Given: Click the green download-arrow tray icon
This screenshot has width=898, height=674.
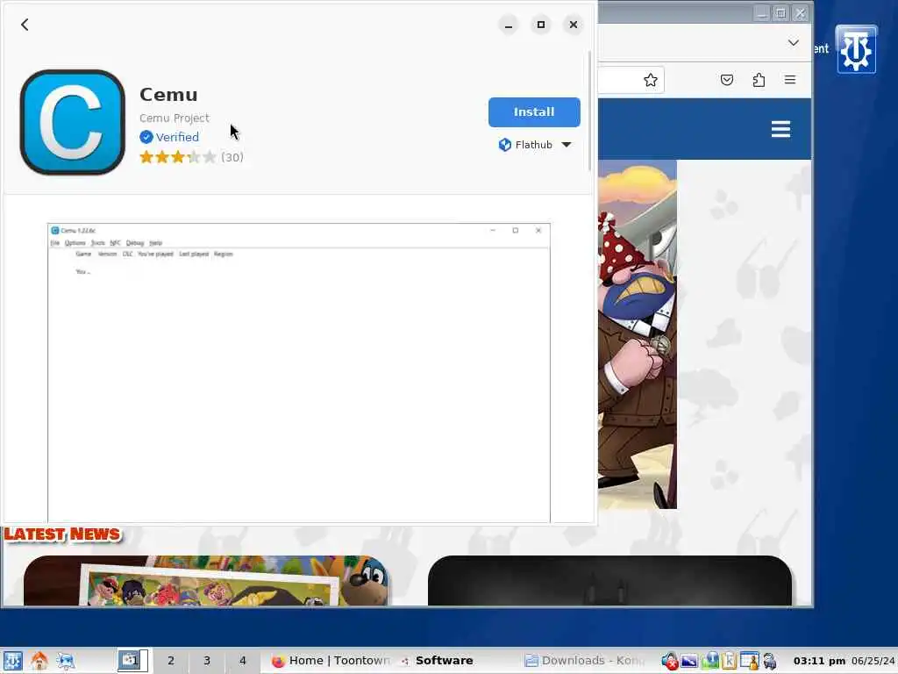Looking at the screenshot, I should pyautogui.click(x=709, y=661).
